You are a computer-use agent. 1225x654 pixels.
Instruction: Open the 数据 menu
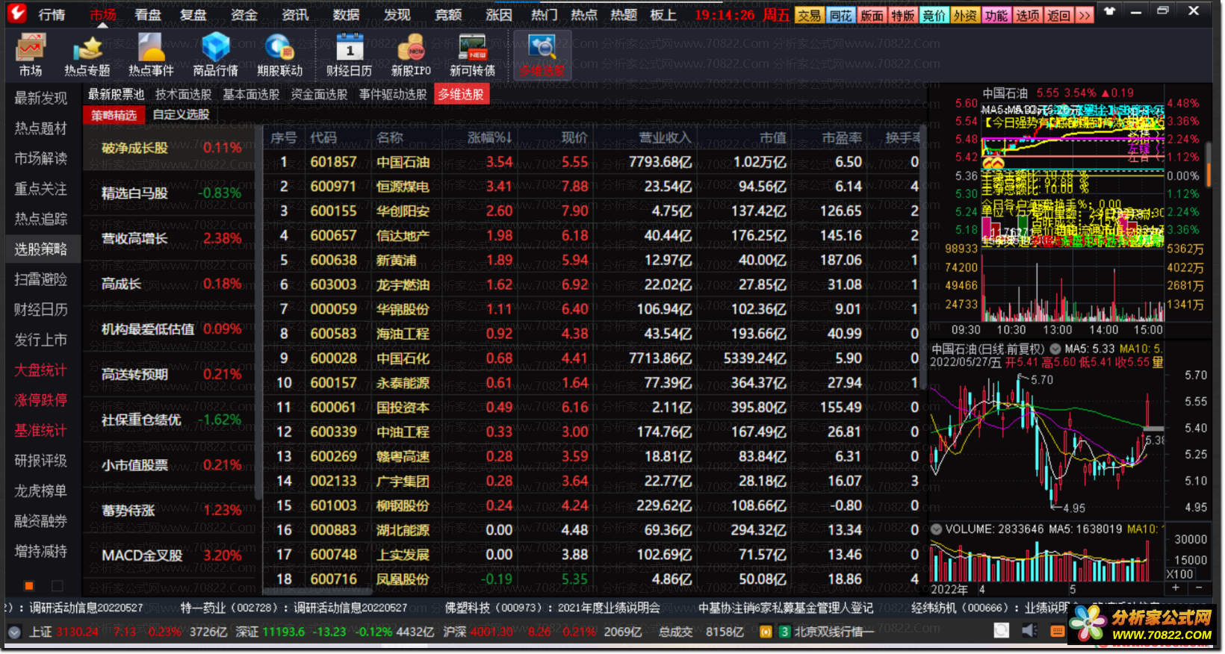(346, 15)
